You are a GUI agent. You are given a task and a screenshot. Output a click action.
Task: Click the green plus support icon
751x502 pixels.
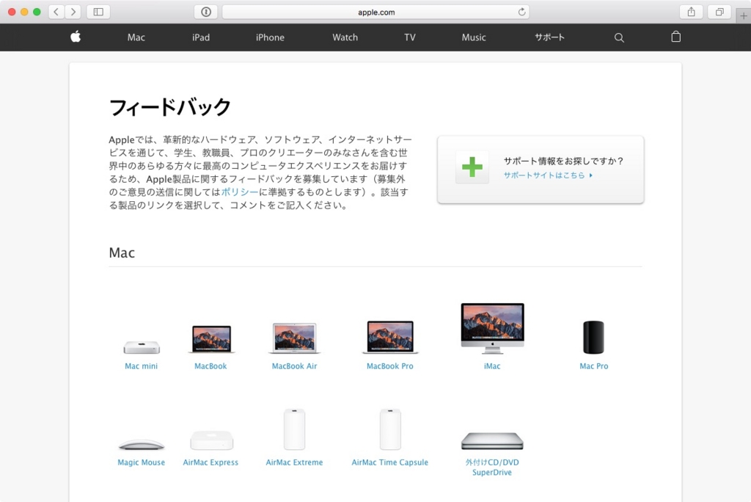coord(472,167)
